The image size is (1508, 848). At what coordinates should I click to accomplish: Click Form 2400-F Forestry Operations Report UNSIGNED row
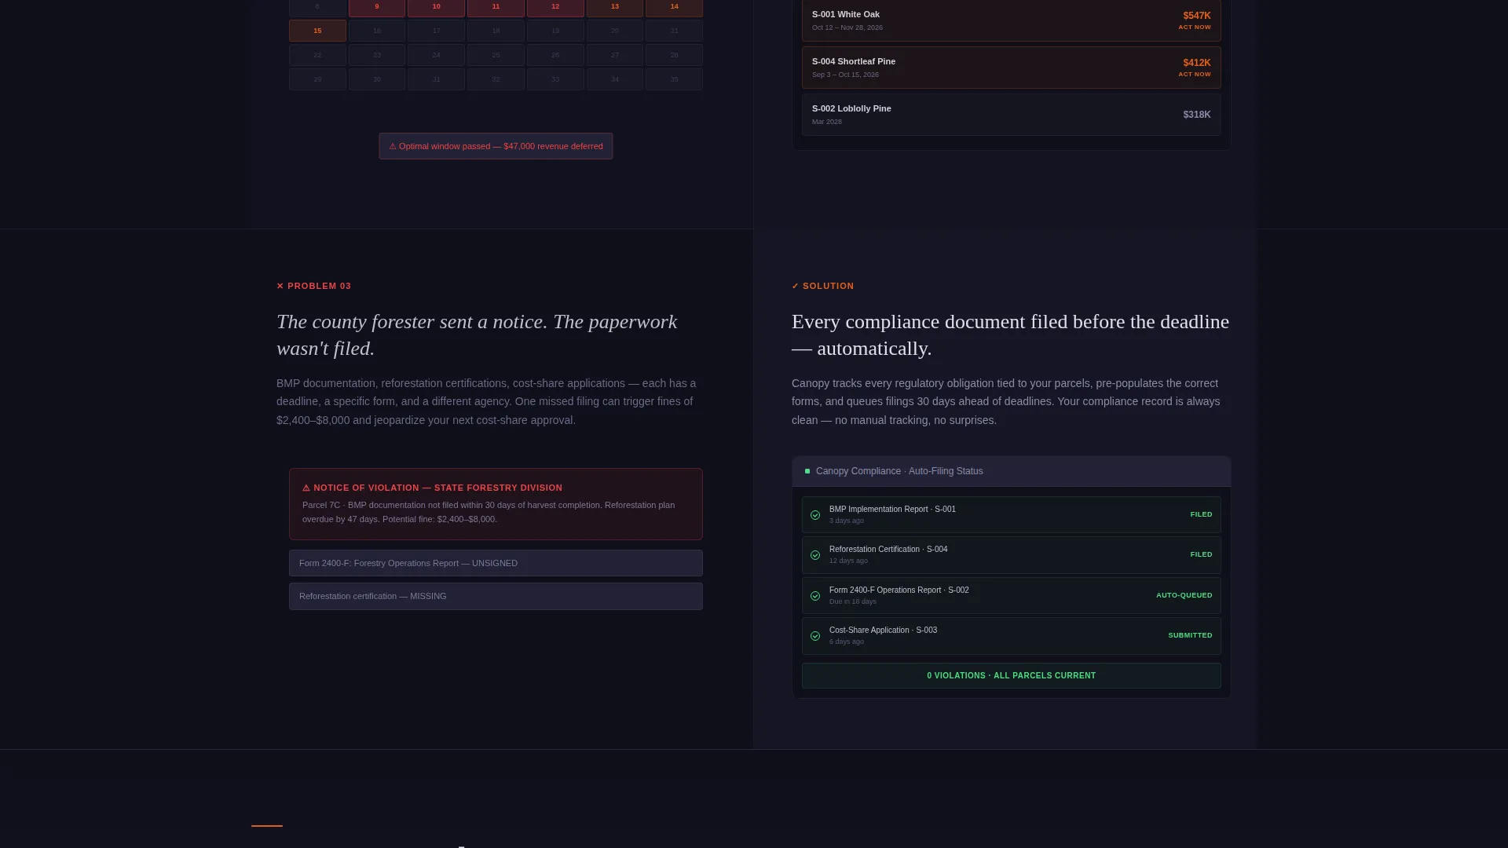[x=496, y=563]
